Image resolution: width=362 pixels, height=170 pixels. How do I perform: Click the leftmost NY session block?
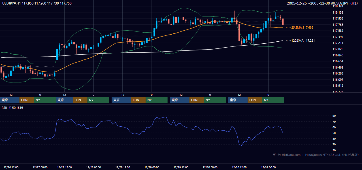point(45,100)
